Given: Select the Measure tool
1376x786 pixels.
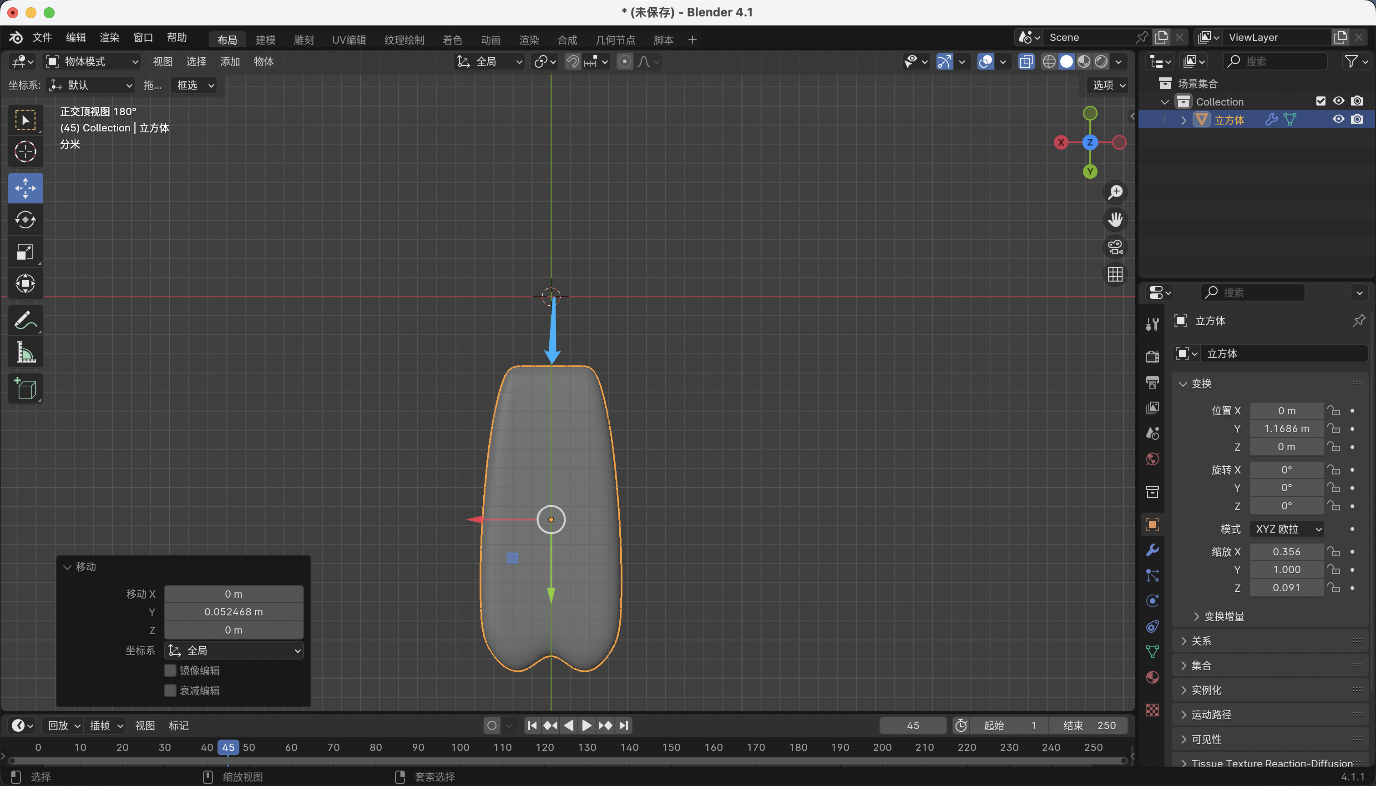Looking at the screenshot, I should pyautogui.click(x=25, y=353).
